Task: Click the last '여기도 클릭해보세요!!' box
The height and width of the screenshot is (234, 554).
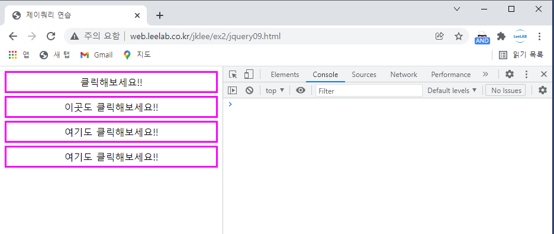Action: click(x=111, y=156)
